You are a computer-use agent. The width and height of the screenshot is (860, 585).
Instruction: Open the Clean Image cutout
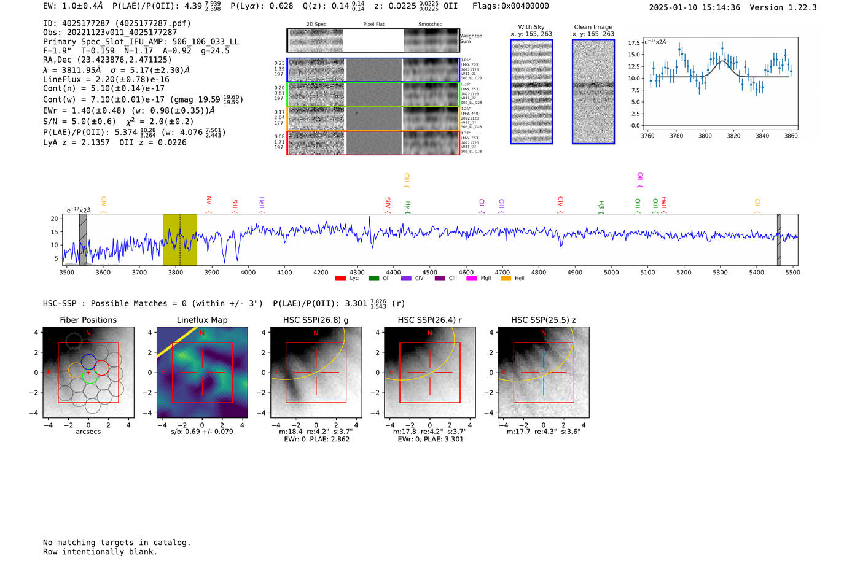(x=593, y=91)
